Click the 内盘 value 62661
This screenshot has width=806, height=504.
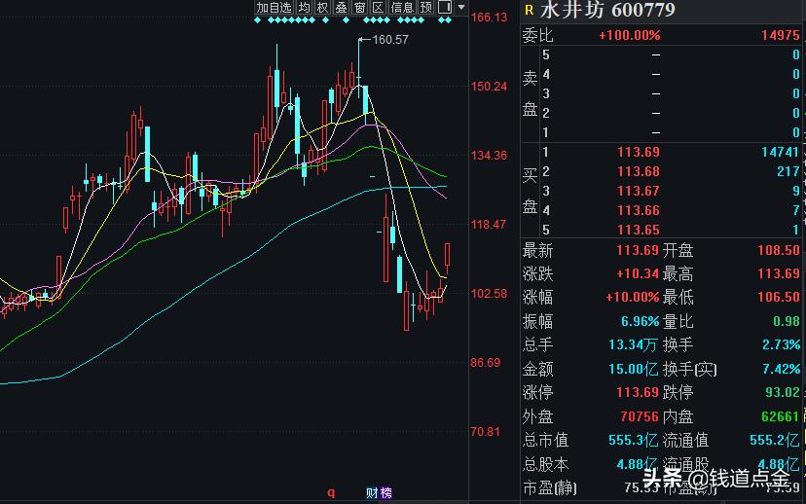(781, 416)
